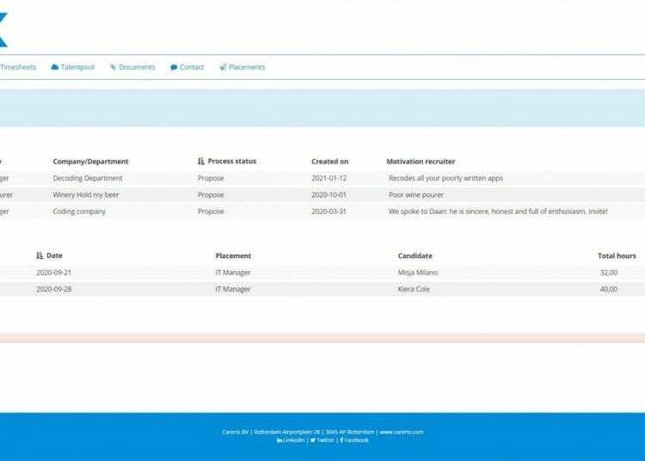Click the paperclip icon next to Documents
The image size is (645, 461).
pos(113,67)
